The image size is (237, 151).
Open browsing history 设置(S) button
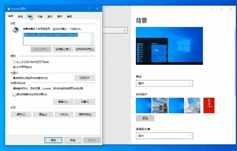(85, 102)
